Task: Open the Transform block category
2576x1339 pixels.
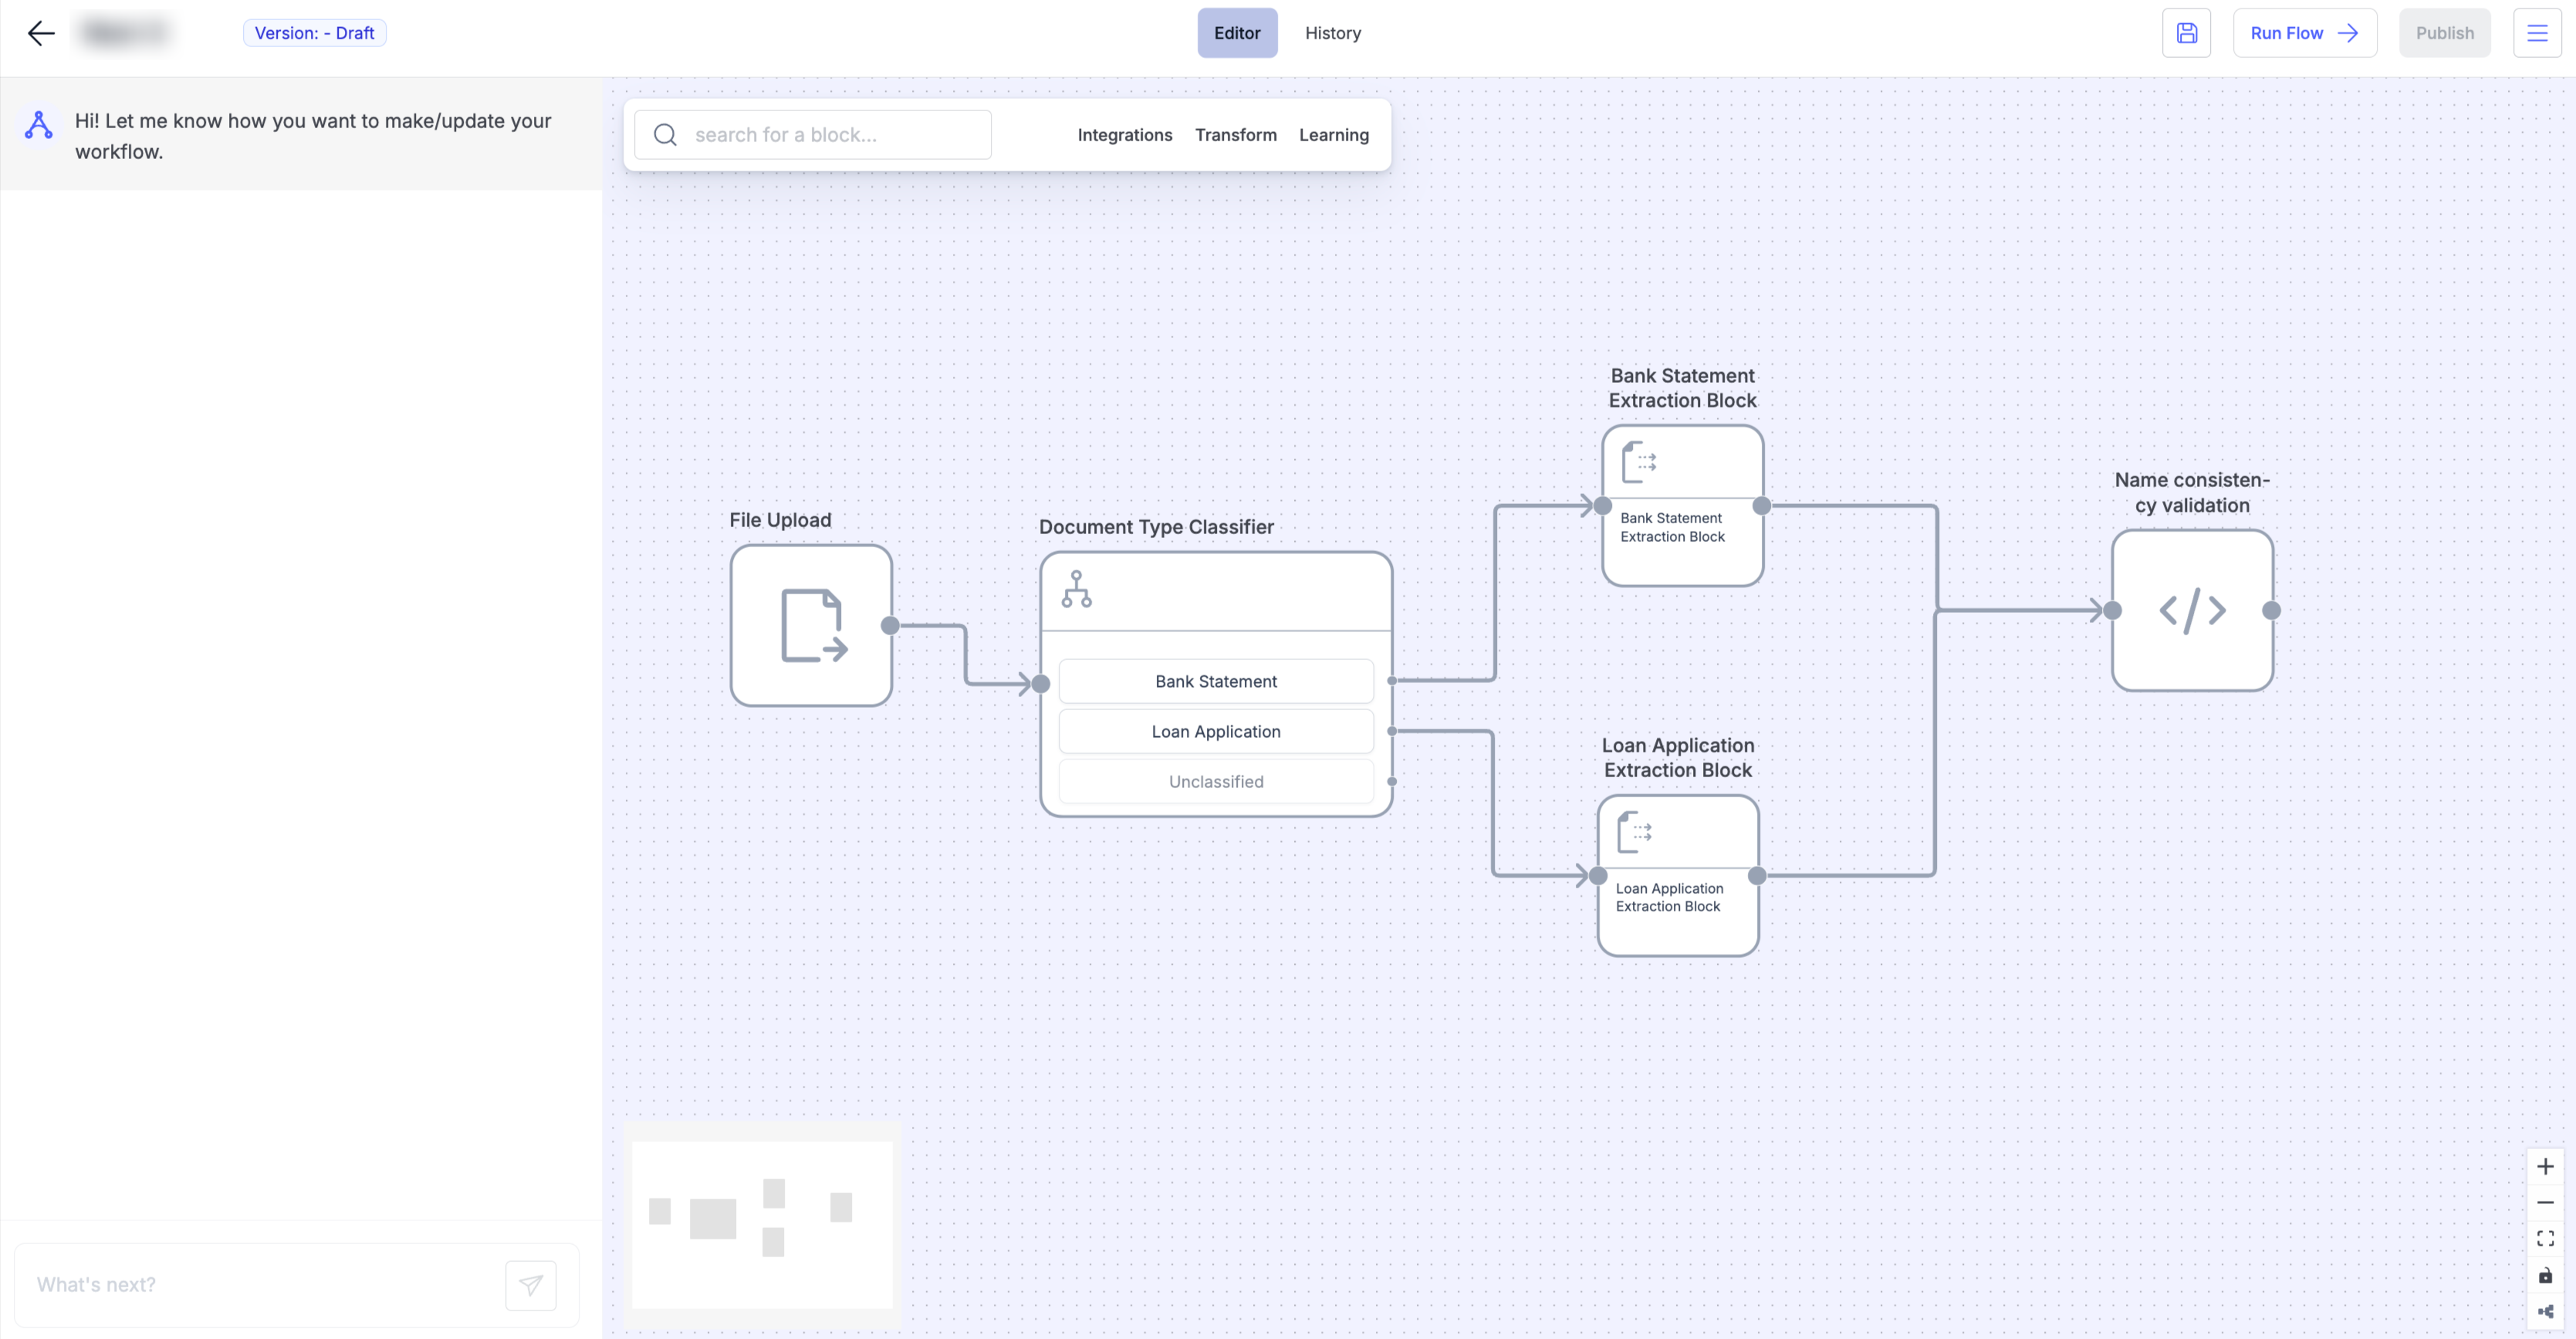Action: pos(1235,135)
